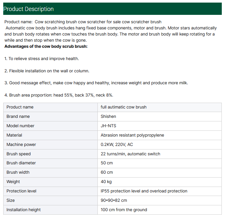Select the 'JH-NTS' model number cell

(108, 126)
